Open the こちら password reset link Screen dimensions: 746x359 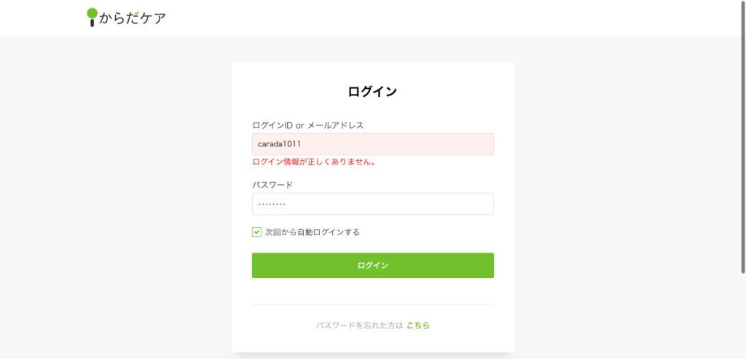418,326
